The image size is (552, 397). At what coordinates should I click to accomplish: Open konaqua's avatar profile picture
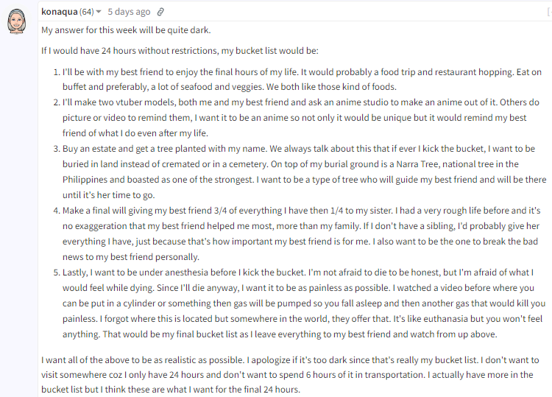[16, 21]
